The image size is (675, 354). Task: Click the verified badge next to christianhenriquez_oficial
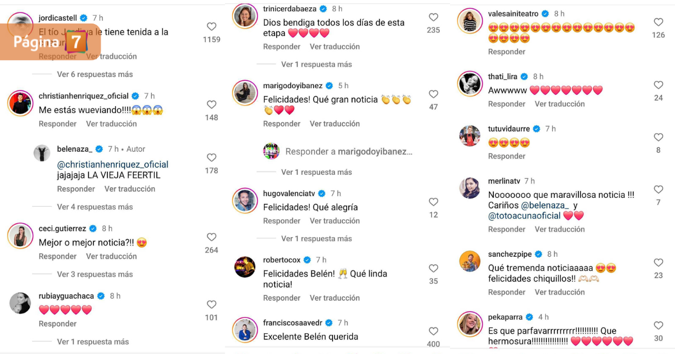[134, 96]
